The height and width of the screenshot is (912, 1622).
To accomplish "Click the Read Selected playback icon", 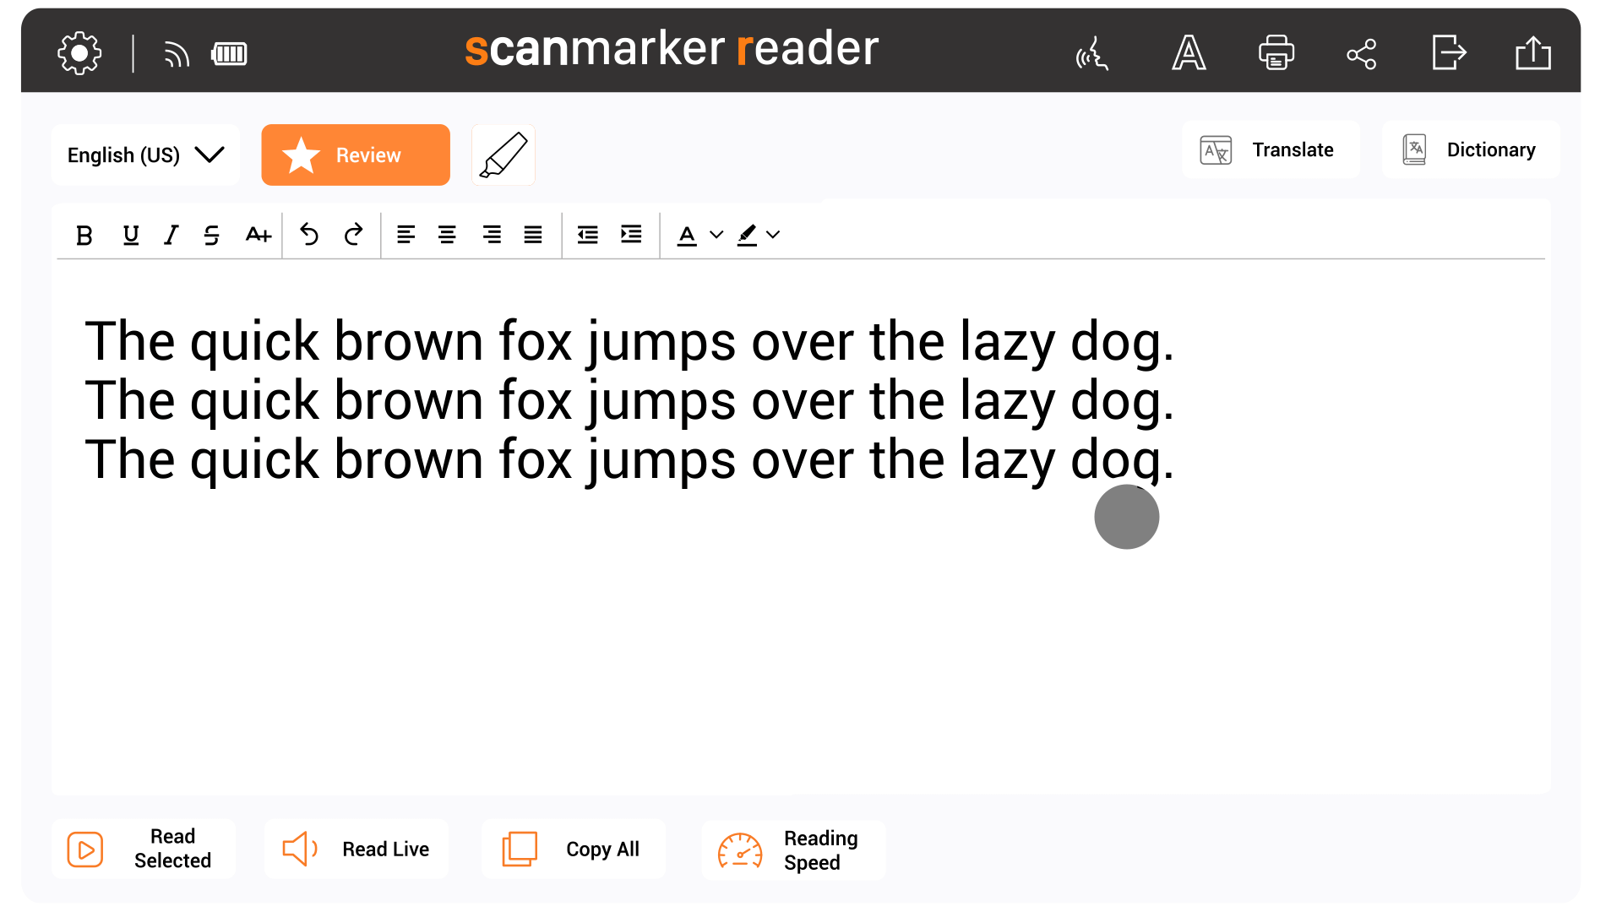I will pos(86,848).
